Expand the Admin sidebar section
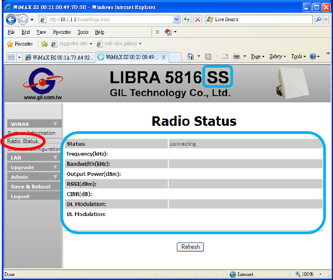This screenshot has width=333, height=280. 34,177
